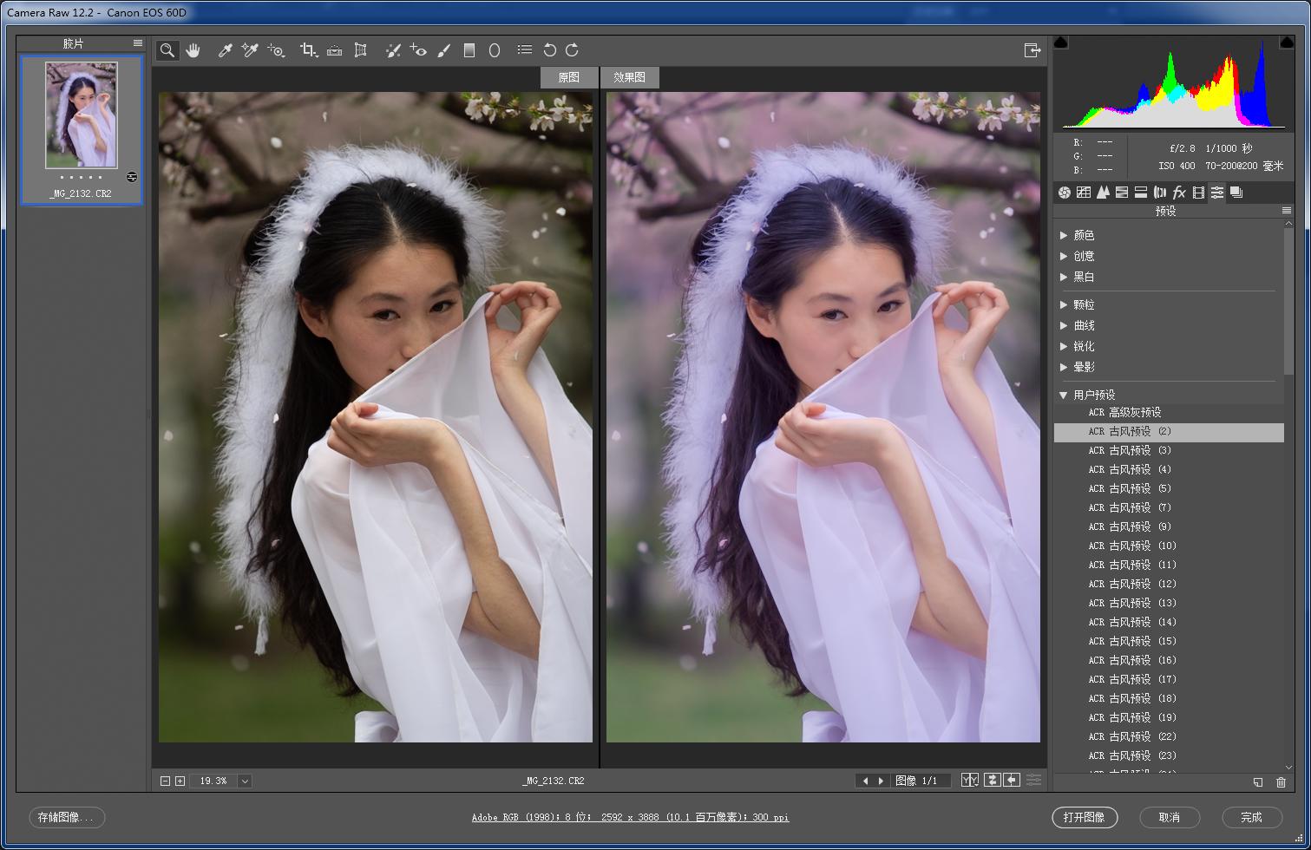Open the fx Effects panel
This screenshot has width=1311, height=850.
pos(1179,193)
